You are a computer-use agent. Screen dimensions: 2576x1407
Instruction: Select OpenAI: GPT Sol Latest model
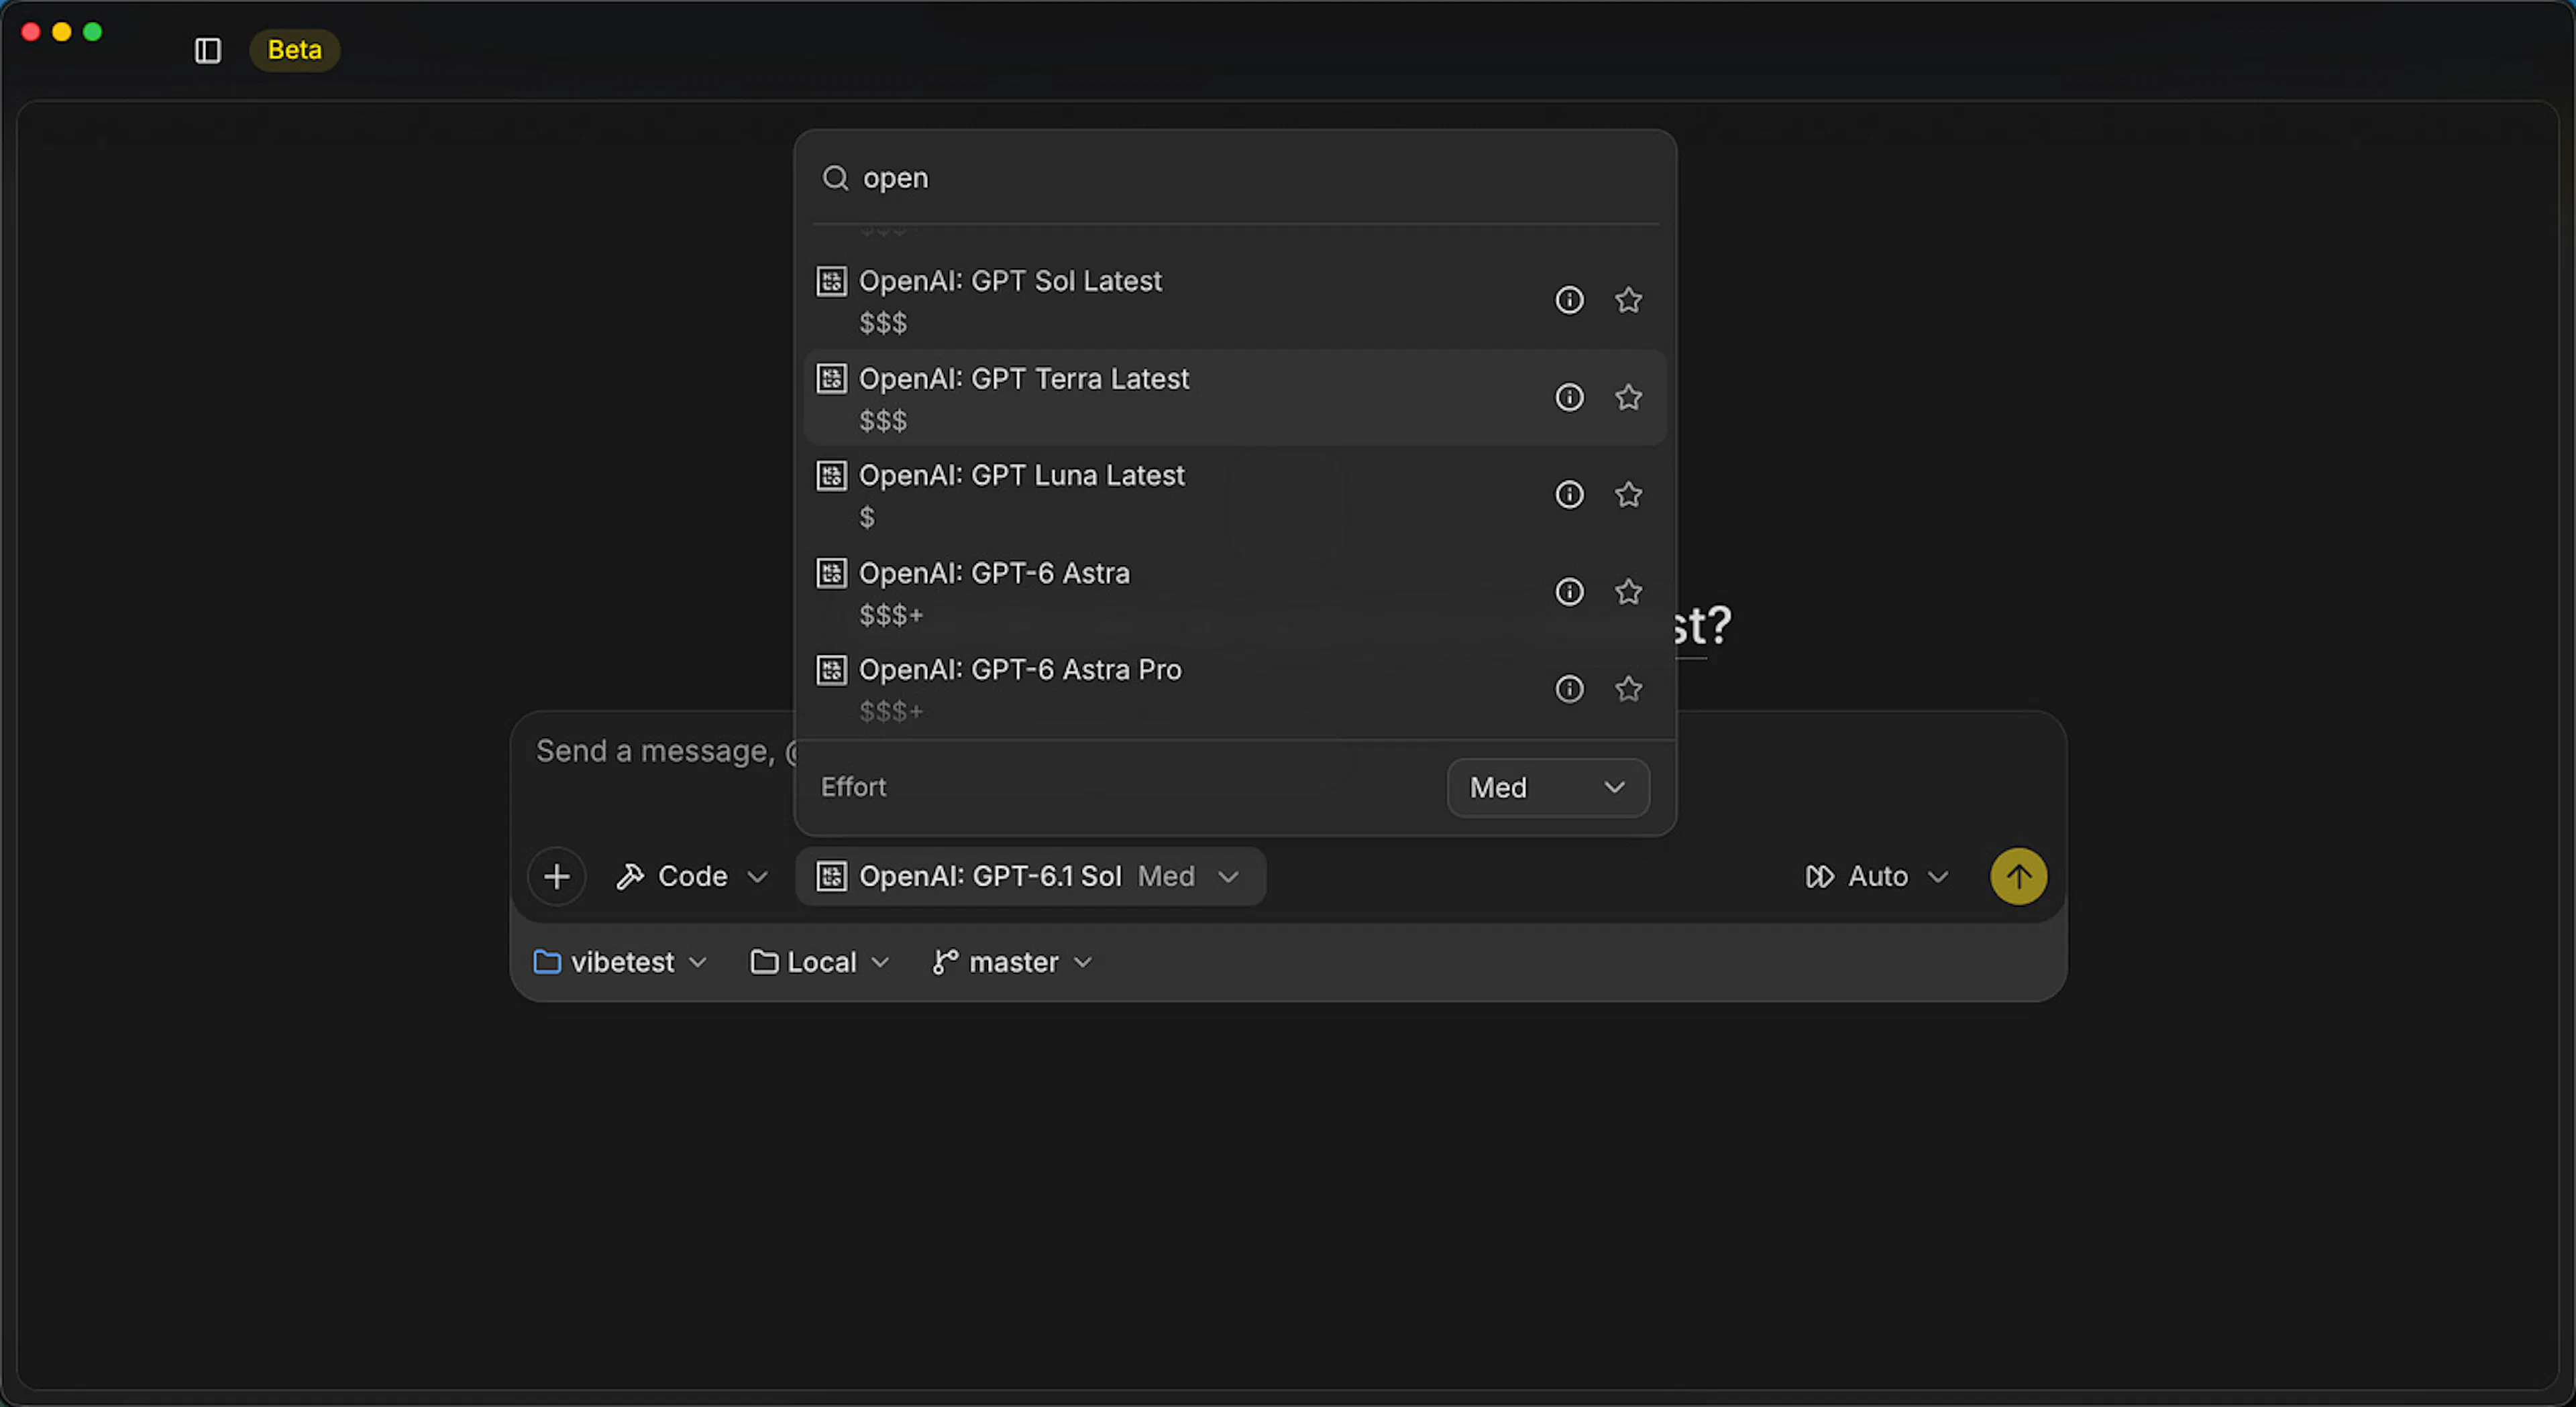(x=1235, y=300)
